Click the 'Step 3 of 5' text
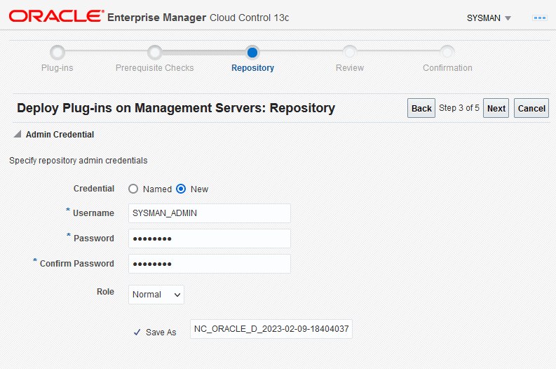The image size is (556, 369). pyautogui.click(x=459, y=108)
